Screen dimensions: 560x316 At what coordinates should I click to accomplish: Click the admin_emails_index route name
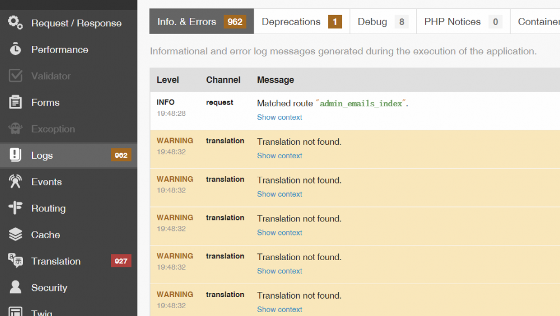361,103
